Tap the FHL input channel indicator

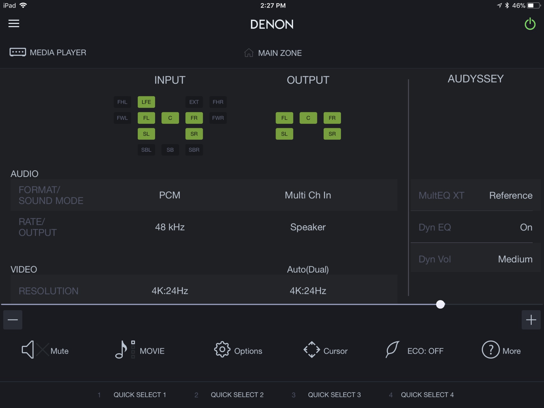122,102
